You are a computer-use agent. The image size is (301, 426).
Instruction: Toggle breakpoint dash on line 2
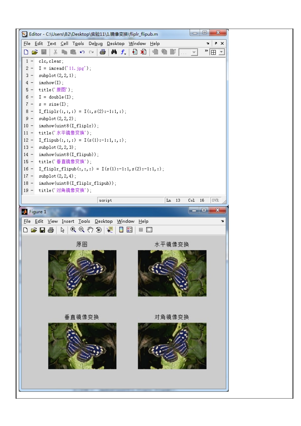[32, 68]
